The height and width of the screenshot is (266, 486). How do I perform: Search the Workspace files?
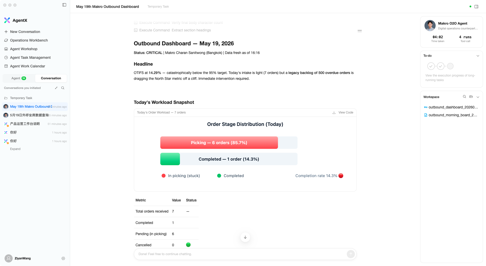click(464, 97)
